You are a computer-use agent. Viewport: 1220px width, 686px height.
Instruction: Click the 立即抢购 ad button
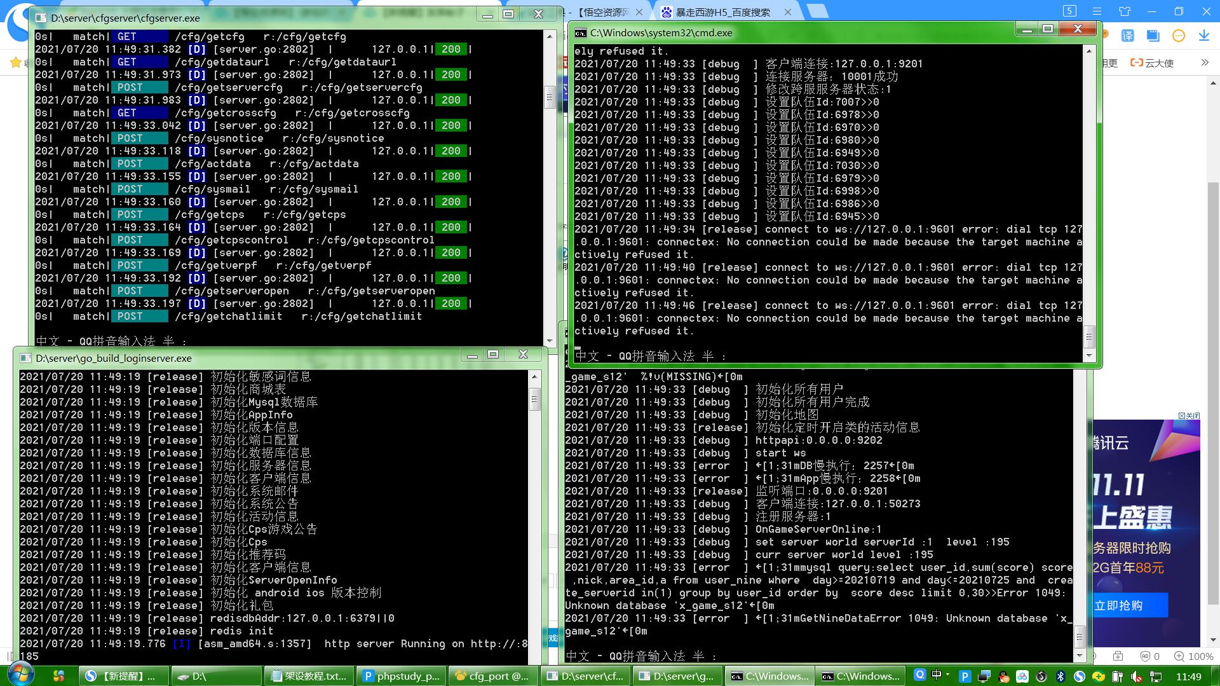click(1130, 605)
